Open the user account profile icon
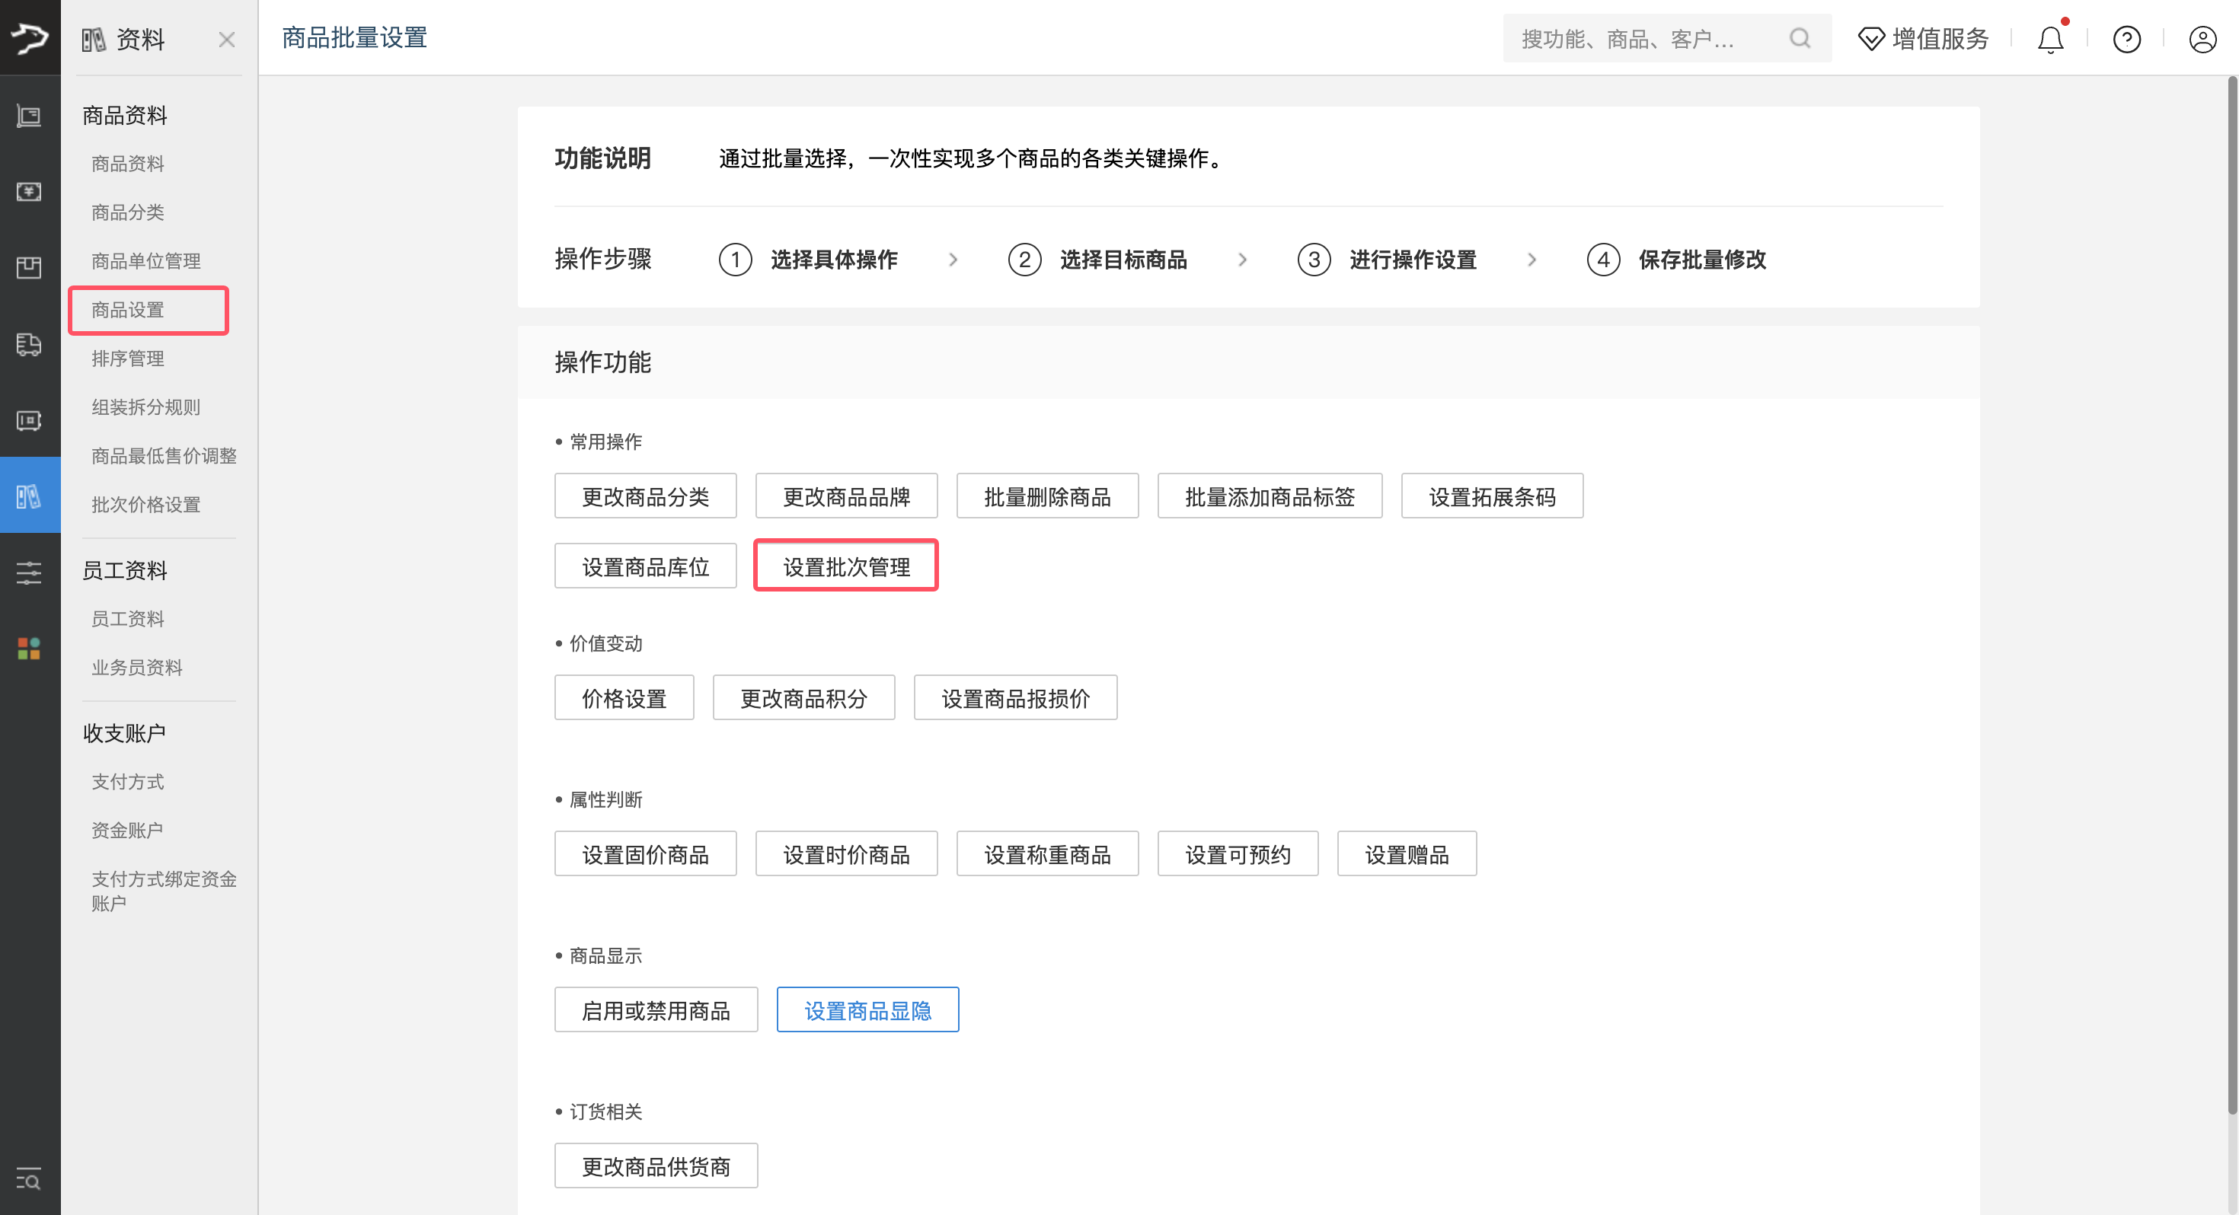The width and height of the screenshot is (2239, 1215). click(2202, 40)
